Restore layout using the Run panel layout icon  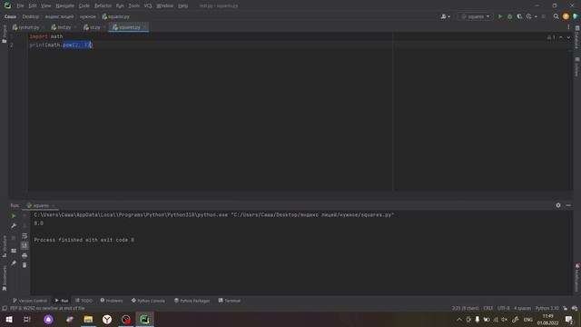tap(14, 251)
